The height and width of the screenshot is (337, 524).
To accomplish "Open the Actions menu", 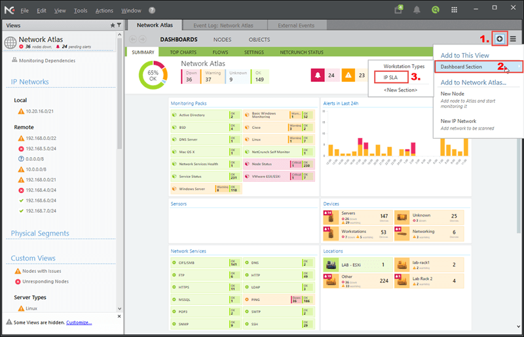I will 104,10.
